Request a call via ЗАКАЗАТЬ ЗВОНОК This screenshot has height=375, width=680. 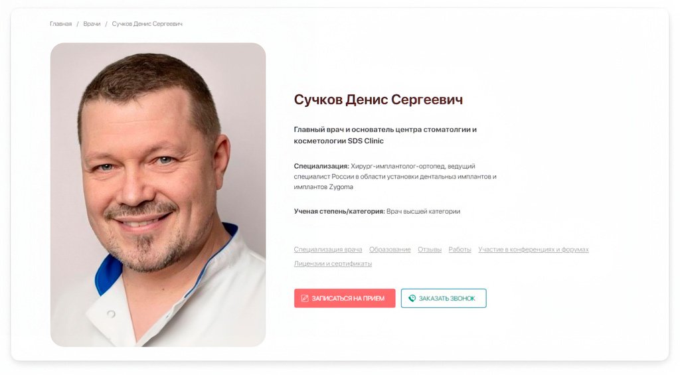(x=444, y=298)
